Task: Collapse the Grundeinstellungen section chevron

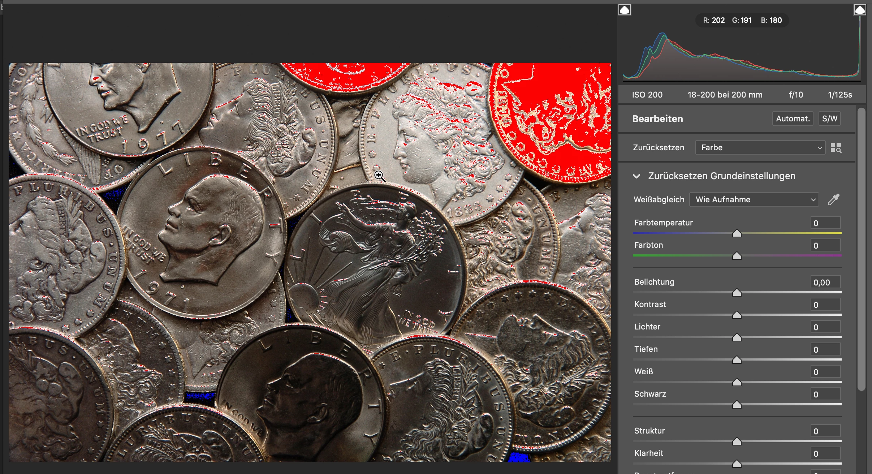Action: (x=636, y=176)
